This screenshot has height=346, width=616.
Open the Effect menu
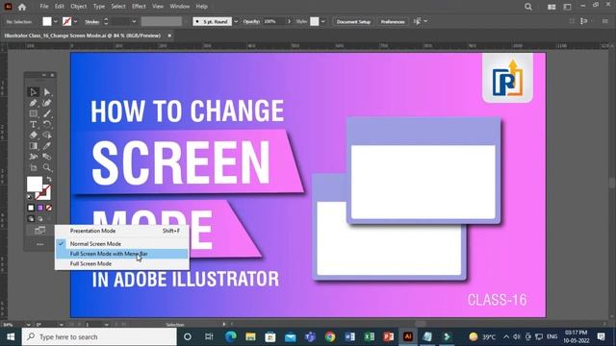click(139, 7)
